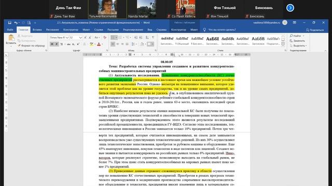Image resolution: width=332 pixels, height=186 pixels.
Task: Click Заменить in the editing group
Action: (297, 41)
